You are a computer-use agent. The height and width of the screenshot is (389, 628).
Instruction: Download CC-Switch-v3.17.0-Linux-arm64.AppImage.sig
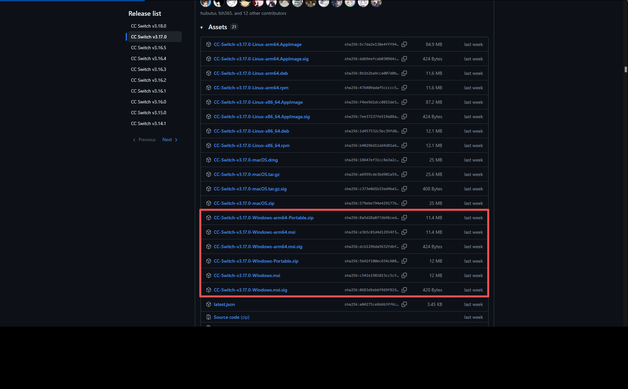(x=261, y=59)
